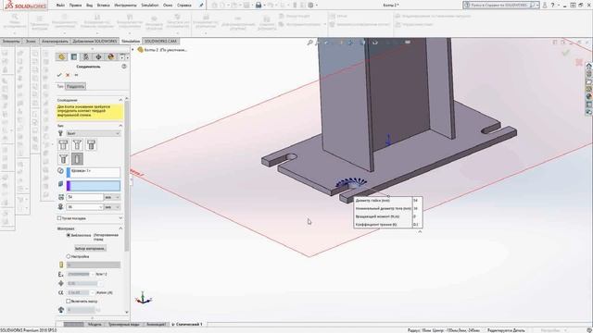The height and width of the screenshot is (333, 593).
Task: Select standard bolt with nut type icon
Action: point(63,144)
